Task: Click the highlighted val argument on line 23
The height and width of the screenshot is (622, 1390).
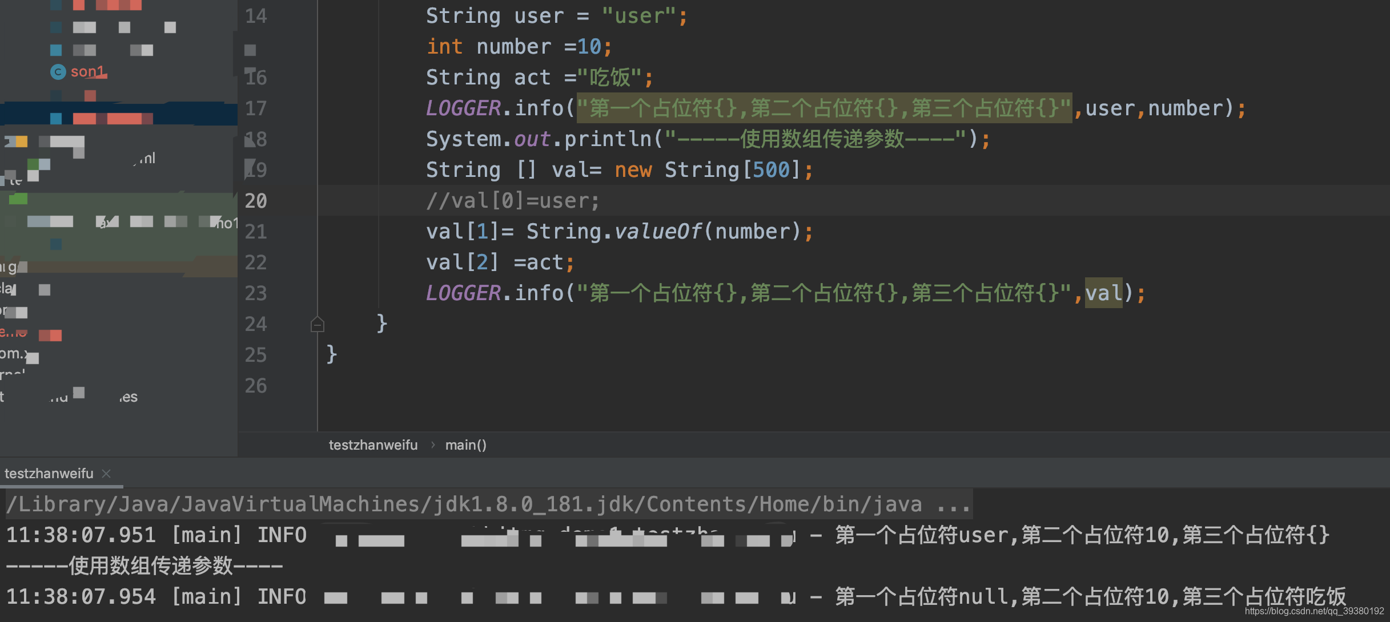Action: [x=1103, y=293]
